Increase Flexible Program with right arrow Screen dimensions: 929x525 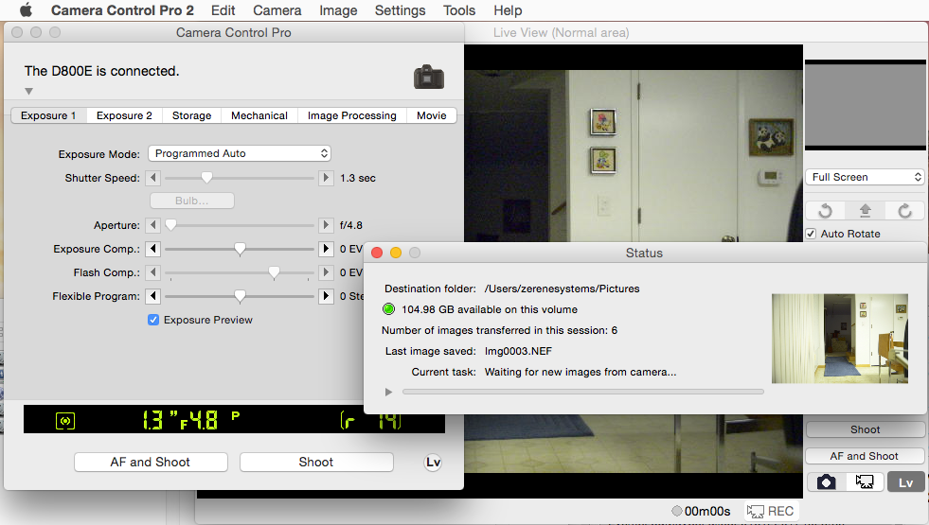click(x=325, y=296)
